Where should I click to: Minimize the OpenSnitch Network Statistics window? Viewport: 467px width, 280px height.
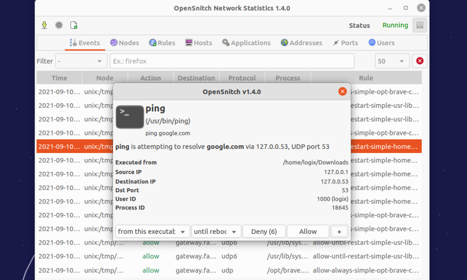coord(390,8)
